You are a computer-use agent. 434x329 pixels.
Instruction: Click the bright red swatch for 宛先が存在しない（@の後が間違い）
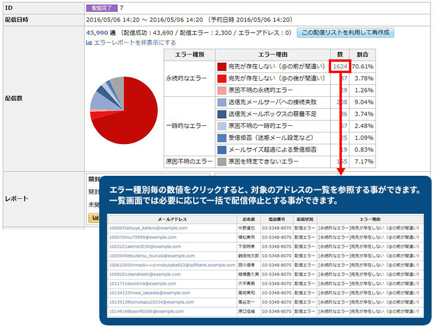[x=222, y=78]
